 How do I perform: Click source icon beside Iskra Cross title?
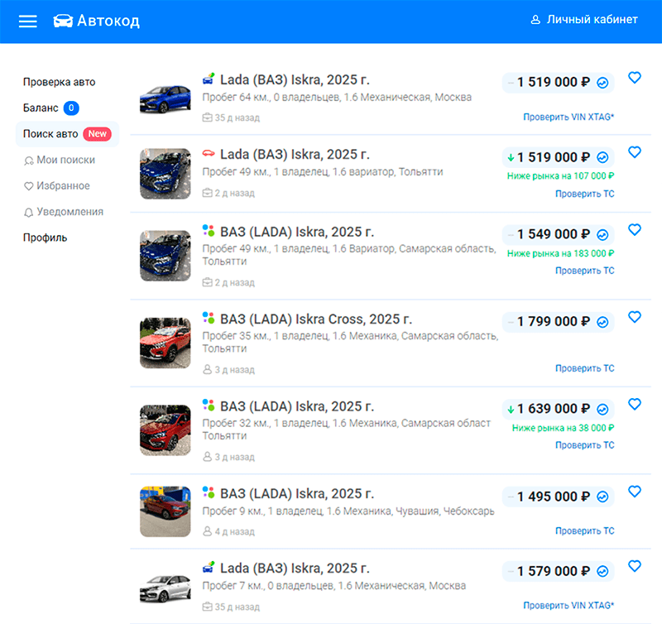[x=209, y=318]
